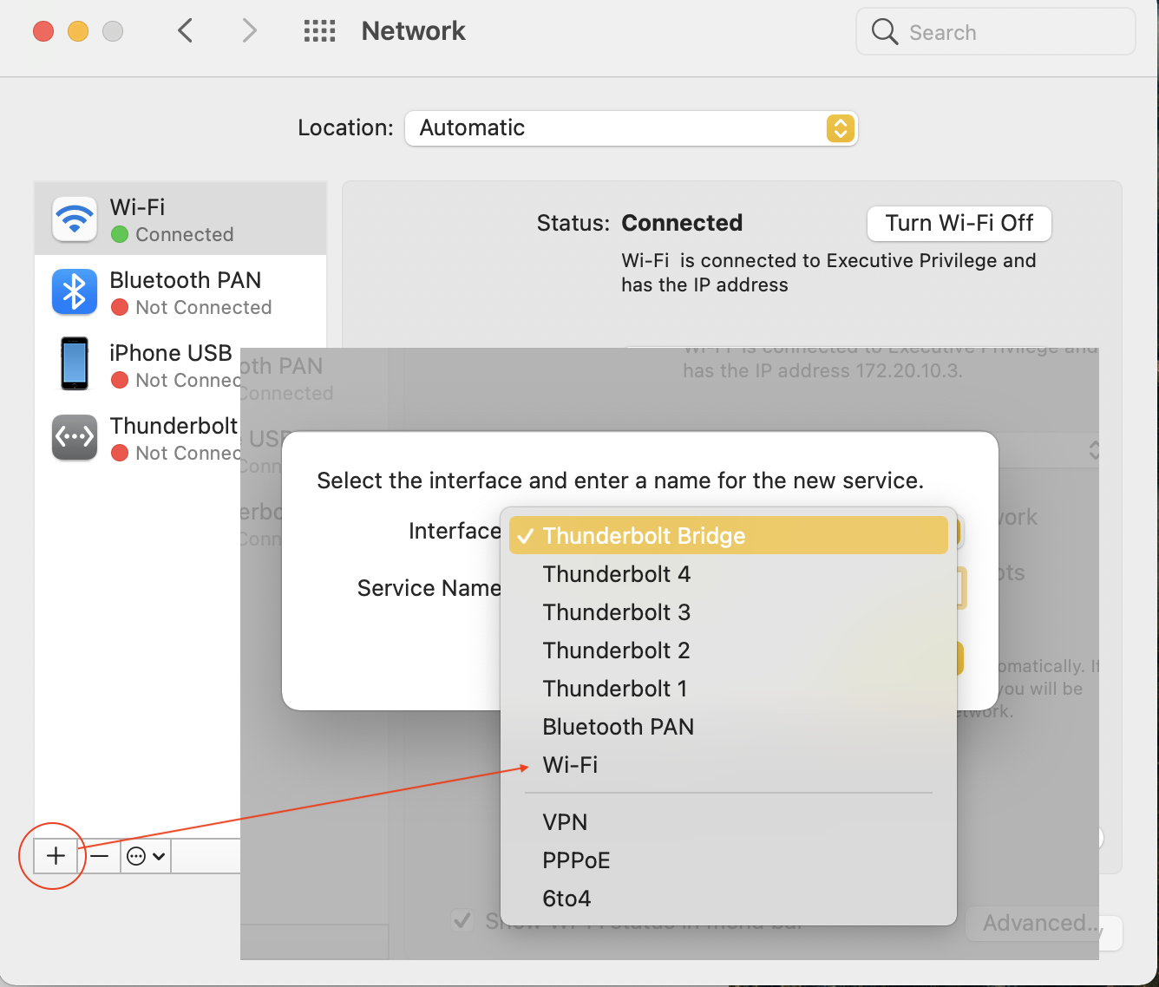Screen dimensions: 1159x987
Task: Select VPN from the Interface menu
Action: (729, 822)
